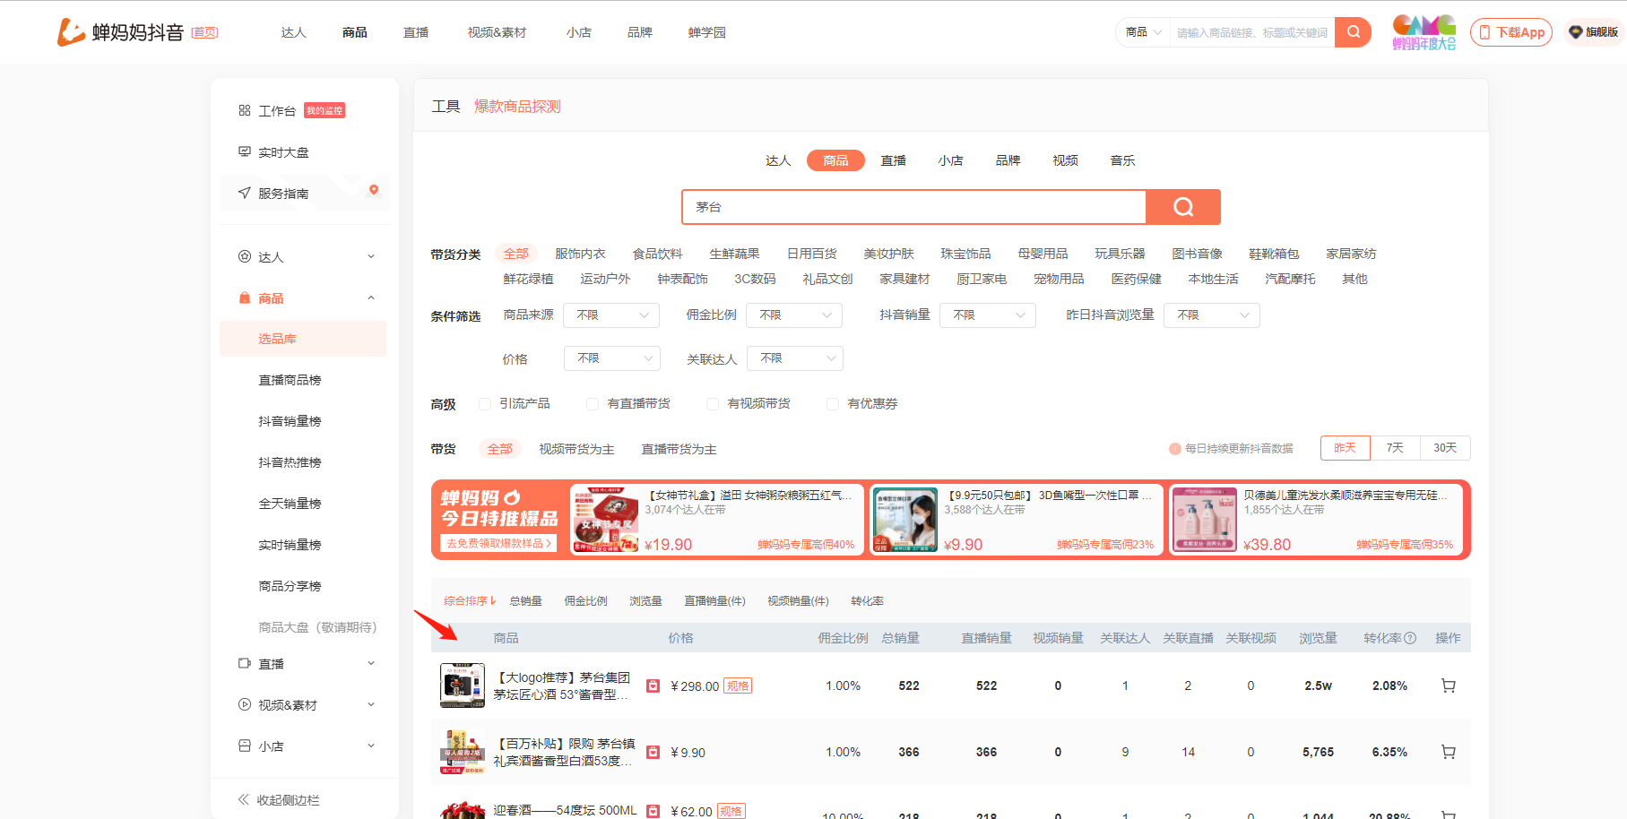The image size is (1627, 819).
Task: Click the top product link search field
Action: tap(1252, 32)
